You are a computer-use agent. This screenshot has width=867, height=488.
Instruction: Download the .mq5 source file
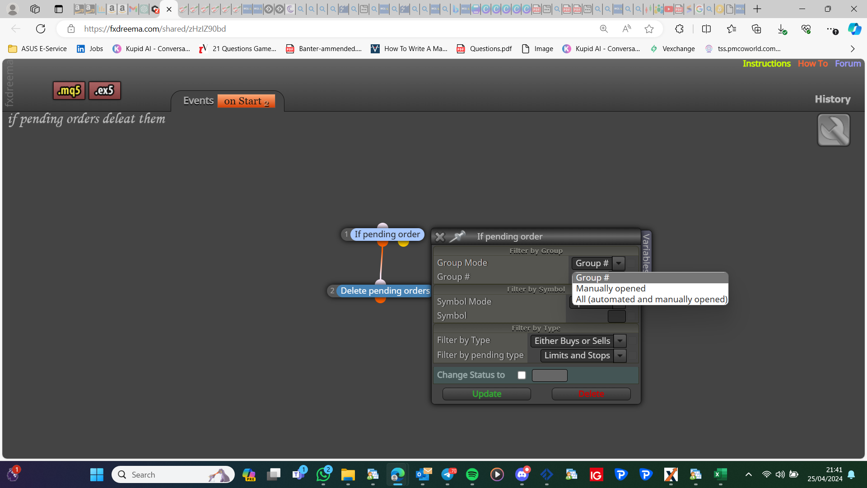(69, 91)
